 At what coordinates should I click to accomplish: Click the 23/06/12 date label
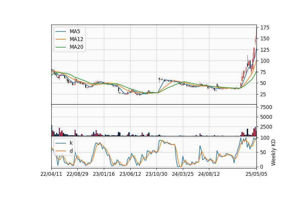(130, 174)
